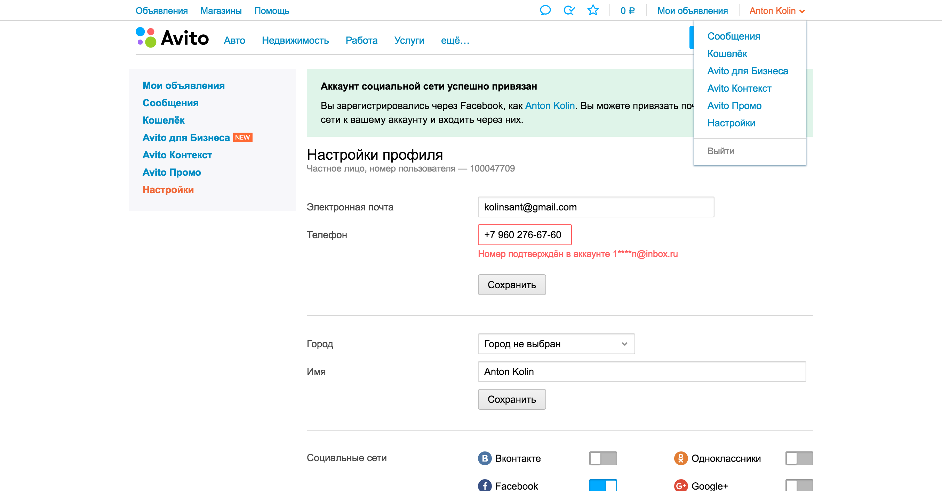Expand the 'ещё…' categories menu
The image size is (942, 491).
click(x=455, y=41)
